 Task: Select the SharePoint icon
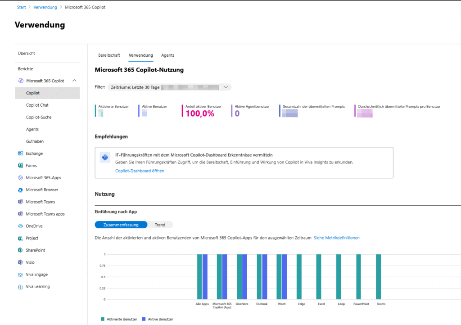[20, 250]
